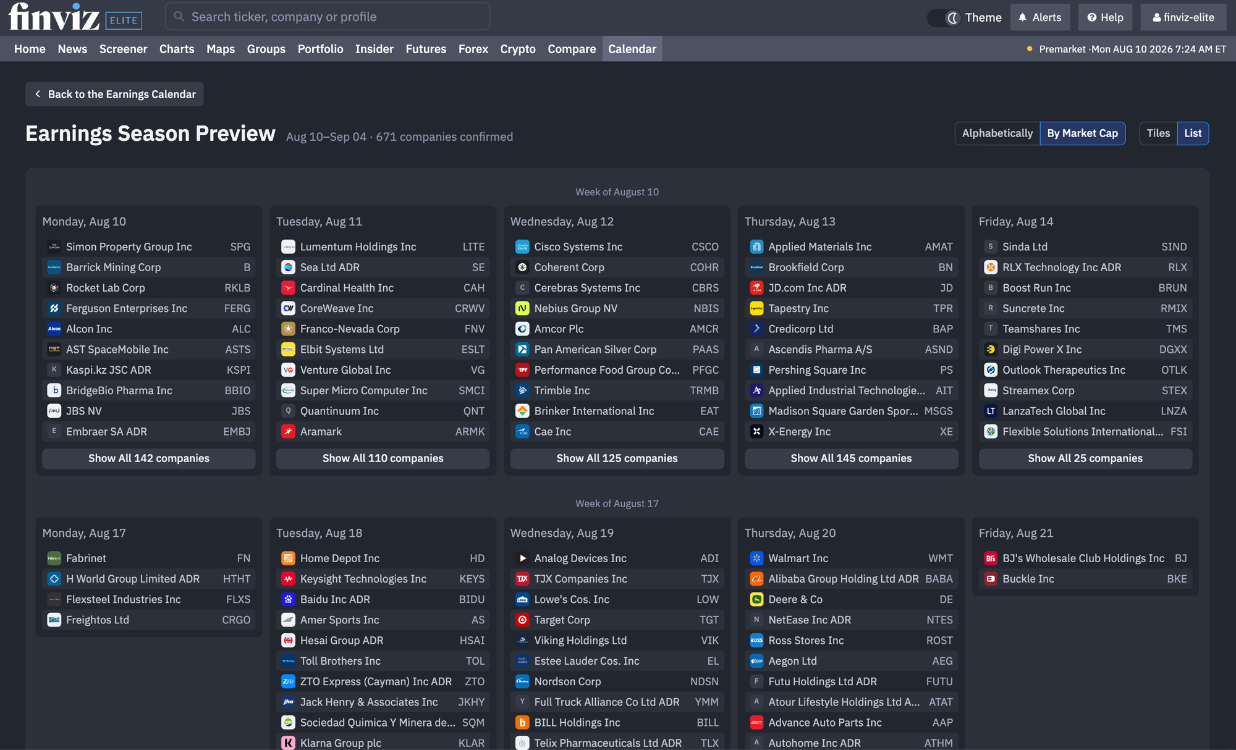Open the Keysight Technologies Inc row

click(383, 579)
